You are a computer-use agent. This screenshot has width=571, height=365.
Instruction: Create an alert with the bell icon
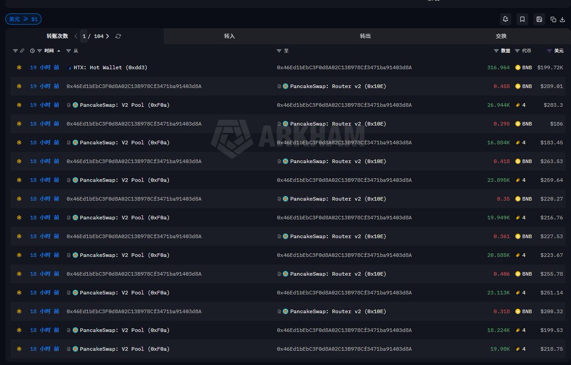coord(505,19)
